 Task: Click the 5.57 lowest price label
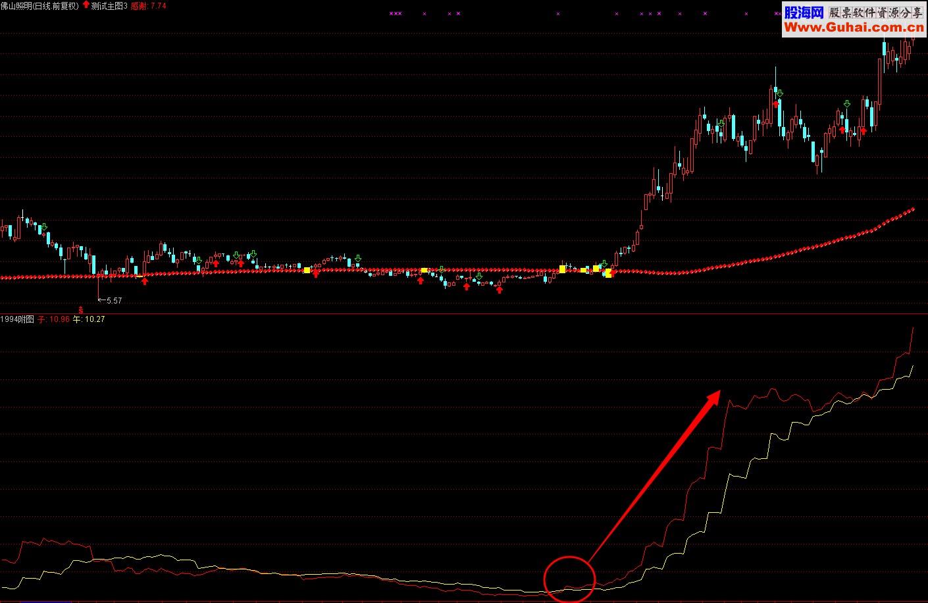tap(114, 300)
